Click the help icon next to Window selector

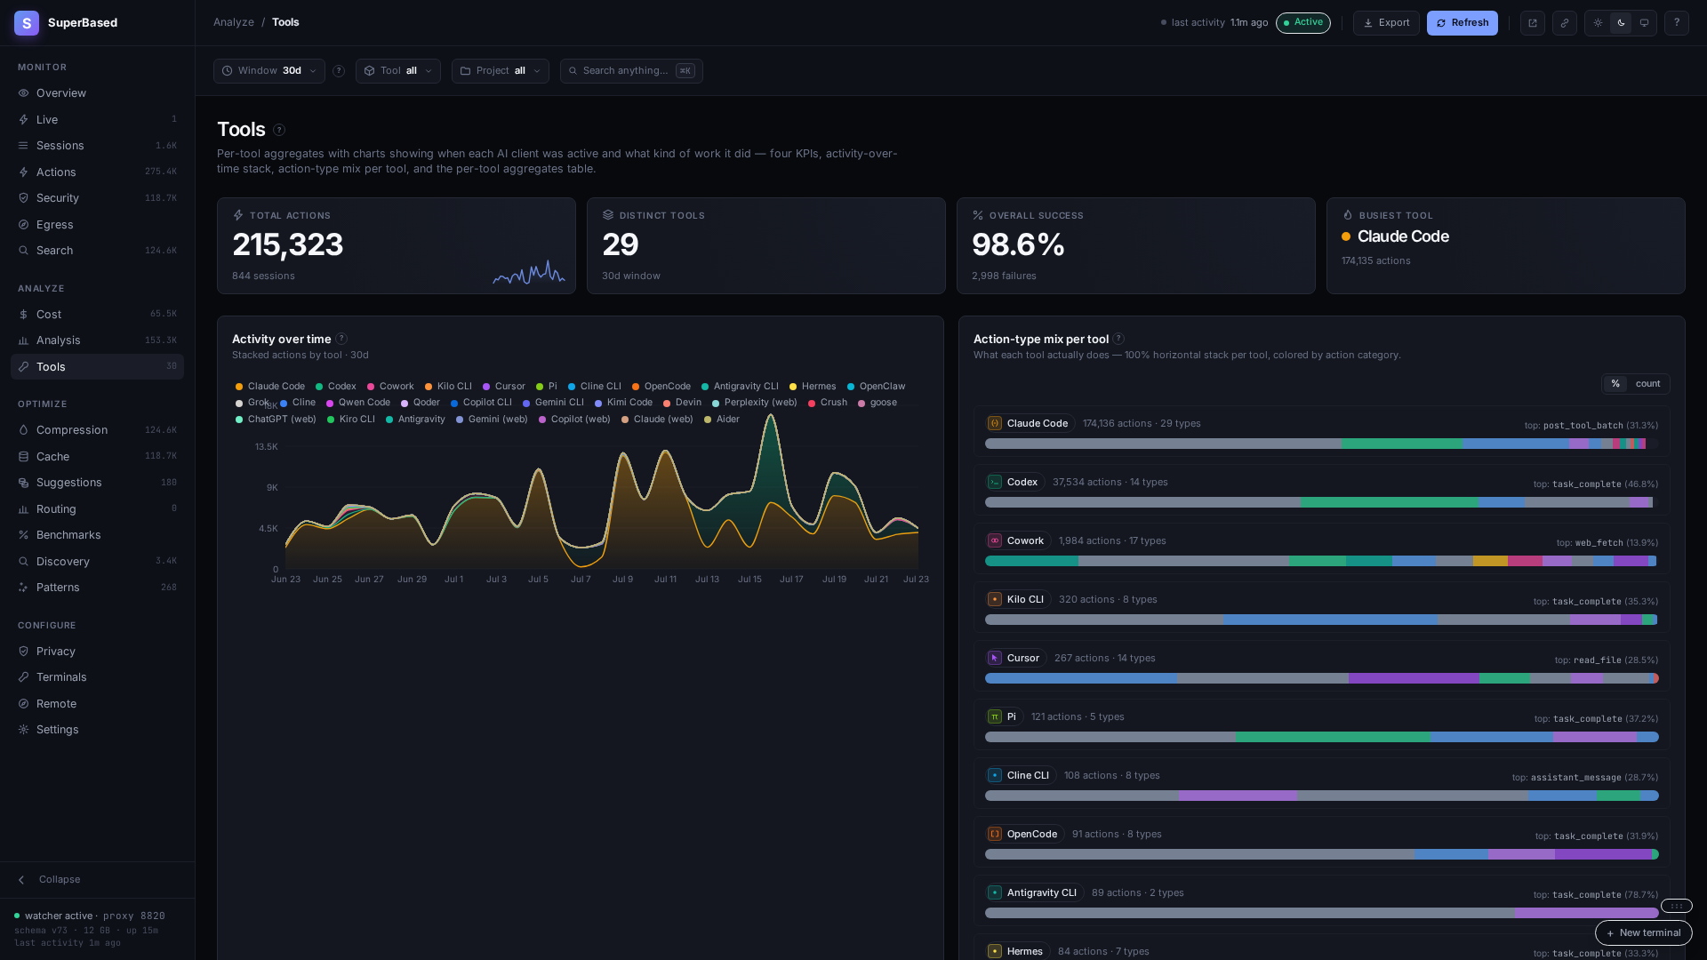[x=339, y=71]
